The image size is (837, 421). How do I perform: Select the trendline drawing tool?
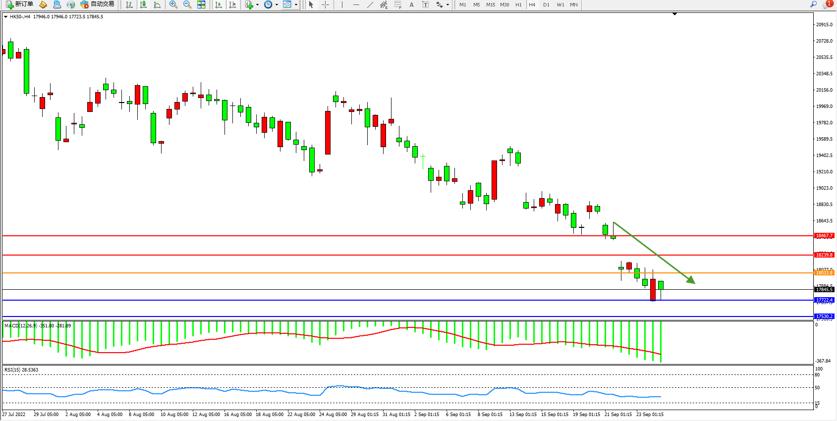click(370, 4)
